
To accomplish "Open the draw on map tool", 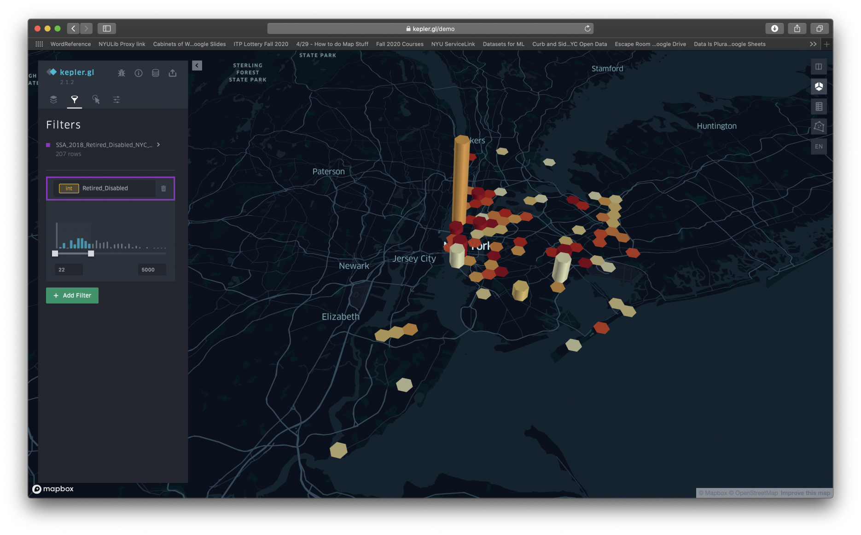I will (x=819, y=127).
